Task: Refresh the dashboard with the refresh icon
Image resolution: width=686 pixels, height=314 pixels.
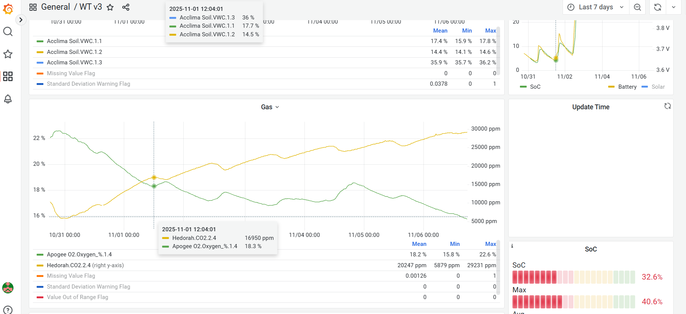Action: 658,7
